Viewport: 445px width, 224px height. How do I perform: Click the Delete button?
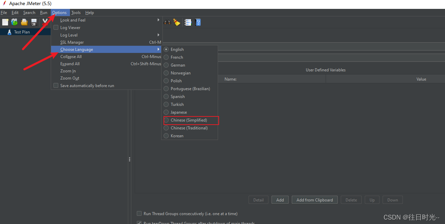[x=351, y=200]
